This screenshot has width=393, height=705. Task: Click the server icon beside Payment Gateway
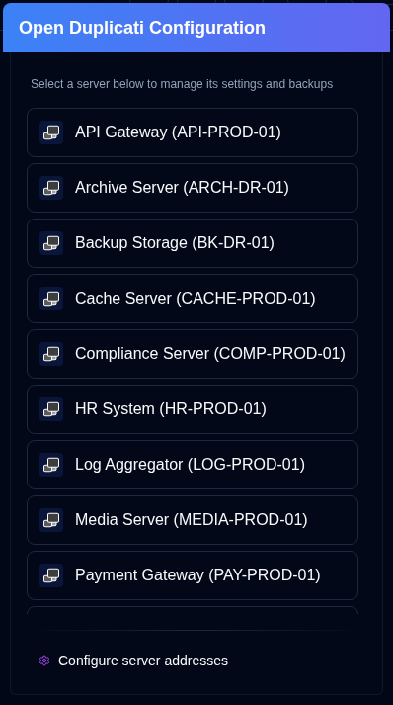[51, 575]
